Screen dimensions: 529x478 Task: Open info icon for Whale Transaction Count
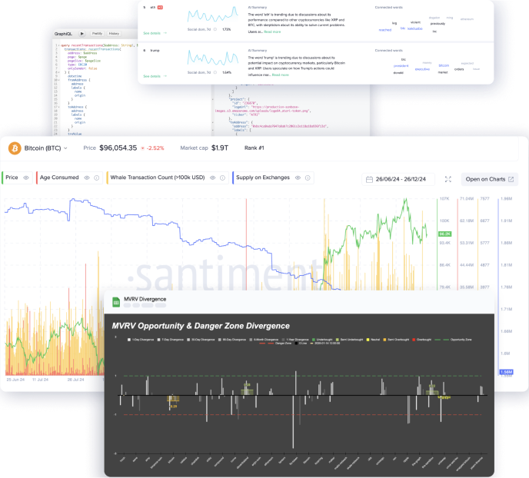click(x=222, y=178)
